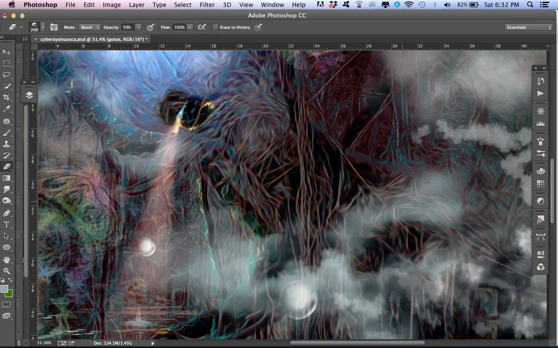Click the foreground color swatch
This screenshot has height=348, width=558.
pyautogui.click(x=4, y=289)
